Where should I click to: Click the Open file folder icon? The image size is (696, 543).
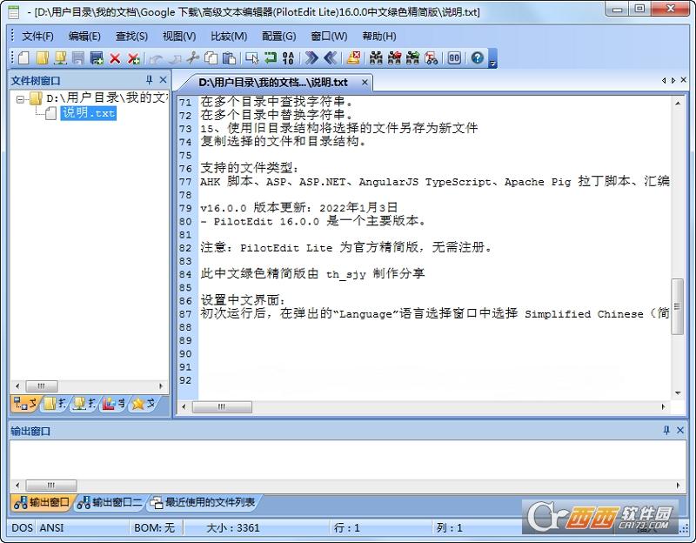click(42, 58)
